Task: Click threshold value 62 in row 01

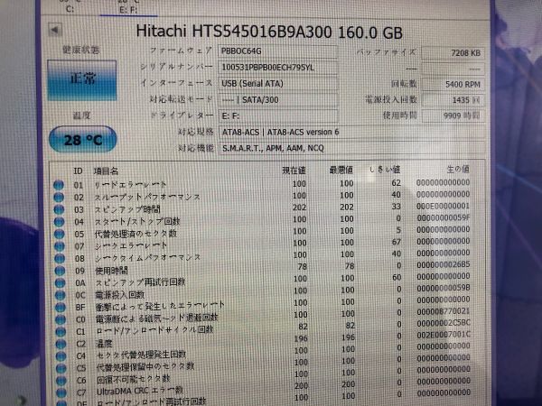Action: [x=397, y=183]
